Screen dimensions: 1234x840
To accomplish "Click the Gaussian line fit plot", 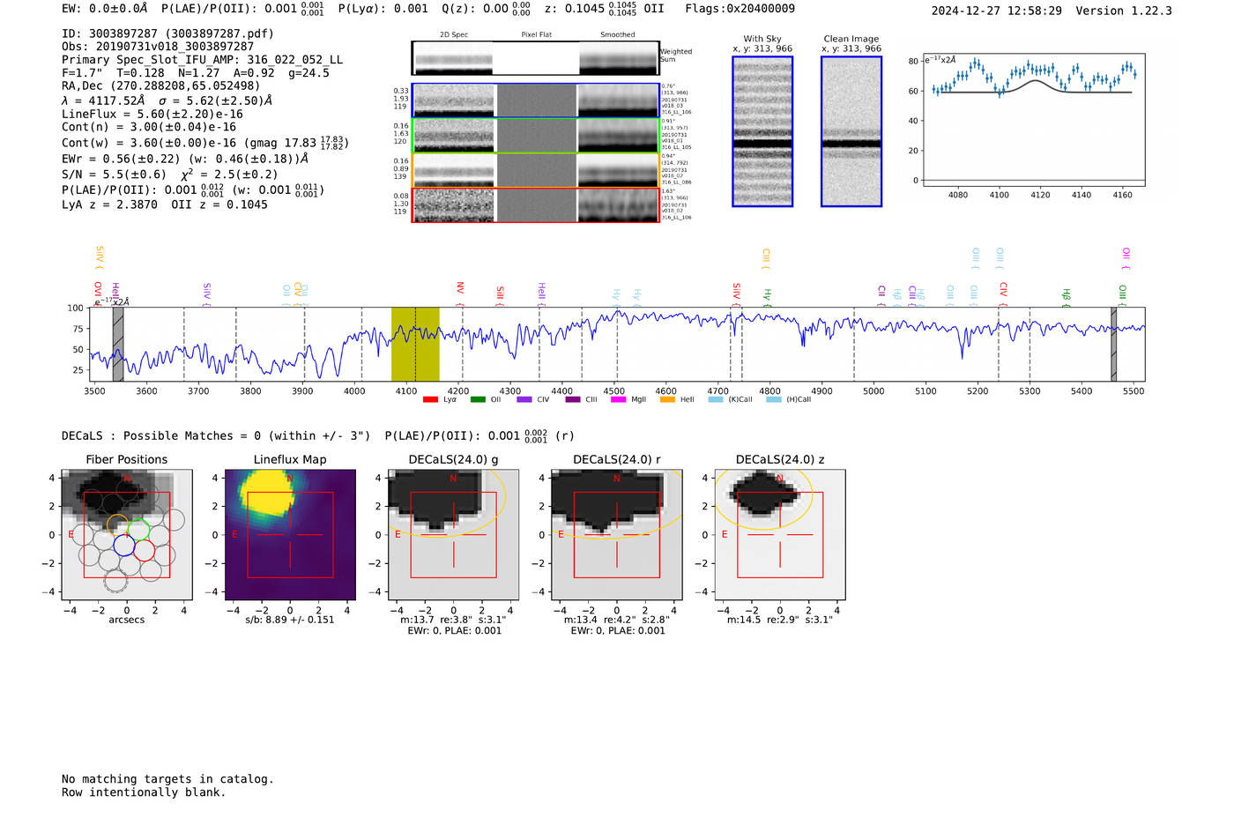I will point(1033,120).
